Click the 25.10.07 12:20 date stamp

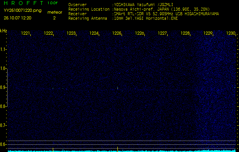tap(17, 18)
